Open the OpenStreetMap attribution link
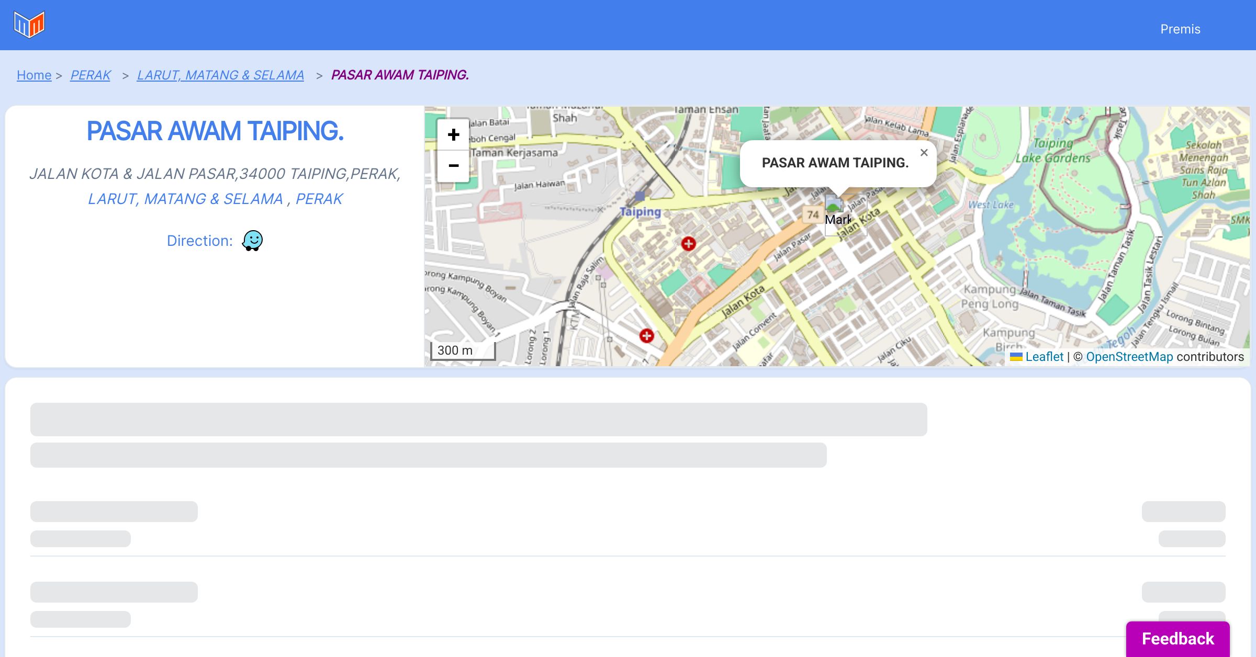The width and height of the screenshot is (1256, 657). point(1129,357)
